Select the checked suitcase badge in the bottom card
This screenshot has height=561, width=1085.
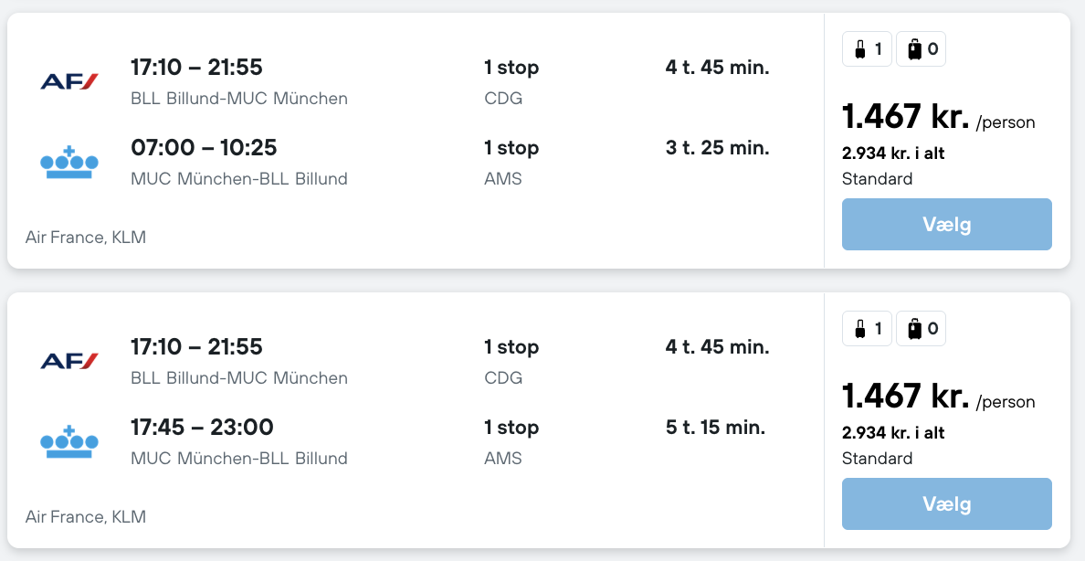(921, 329)
